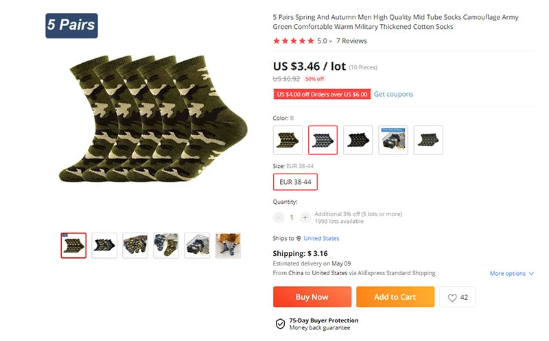Screen dimensions: 549x341
Task: Select the first green camouflage color swatch
Action: tap(288, 140)
